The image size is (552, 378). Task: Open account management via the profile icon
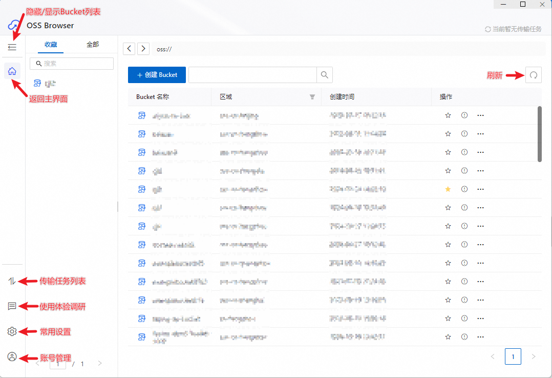point(12,357)
